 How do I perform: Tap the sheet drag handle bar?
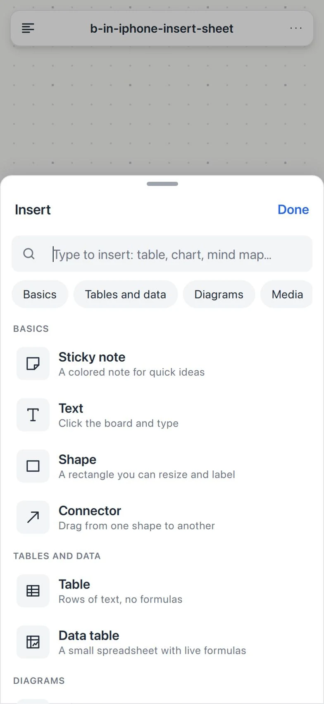[162, 184]
